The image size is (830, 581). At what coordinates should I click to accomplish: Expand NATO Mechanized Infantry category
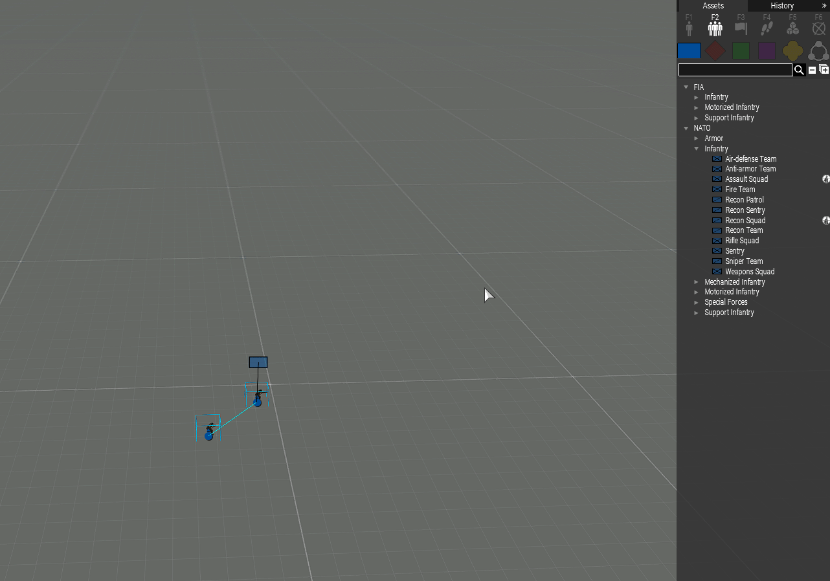click(697, 282)
